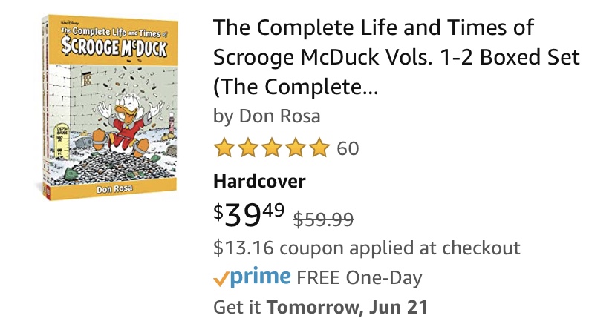Click the crossed-out $59.99 list price
This screenshot has height=327, width=615.
pyautogui.click(x=324, y=219)
